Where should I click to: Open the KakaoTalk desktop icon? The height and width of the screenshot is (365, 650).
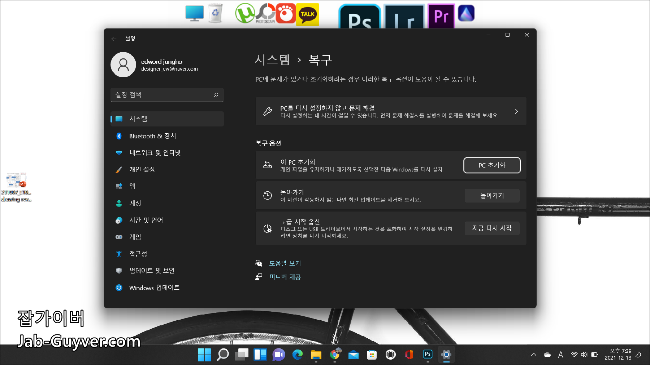click(308, 14)
